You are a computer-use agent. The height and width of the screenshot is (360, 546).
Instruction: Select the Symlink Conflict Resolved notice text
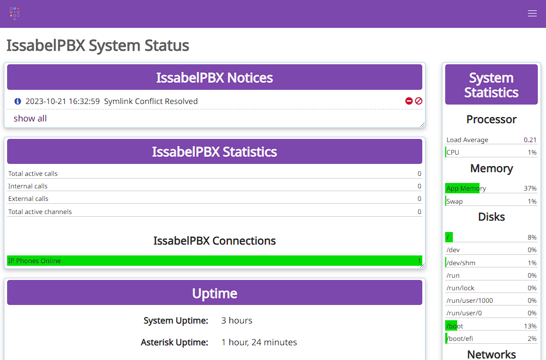point(151,101)
